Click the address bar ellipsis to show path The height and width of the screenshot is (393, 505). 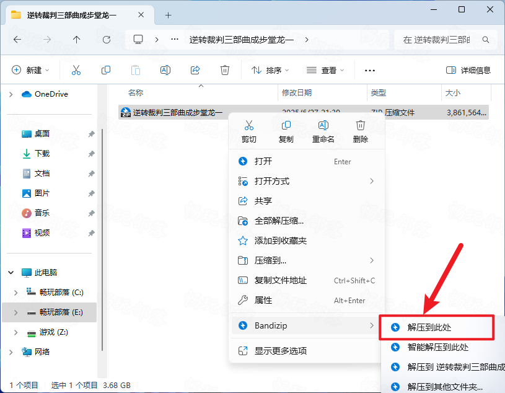pyautogui.click(x=175, y=39)
